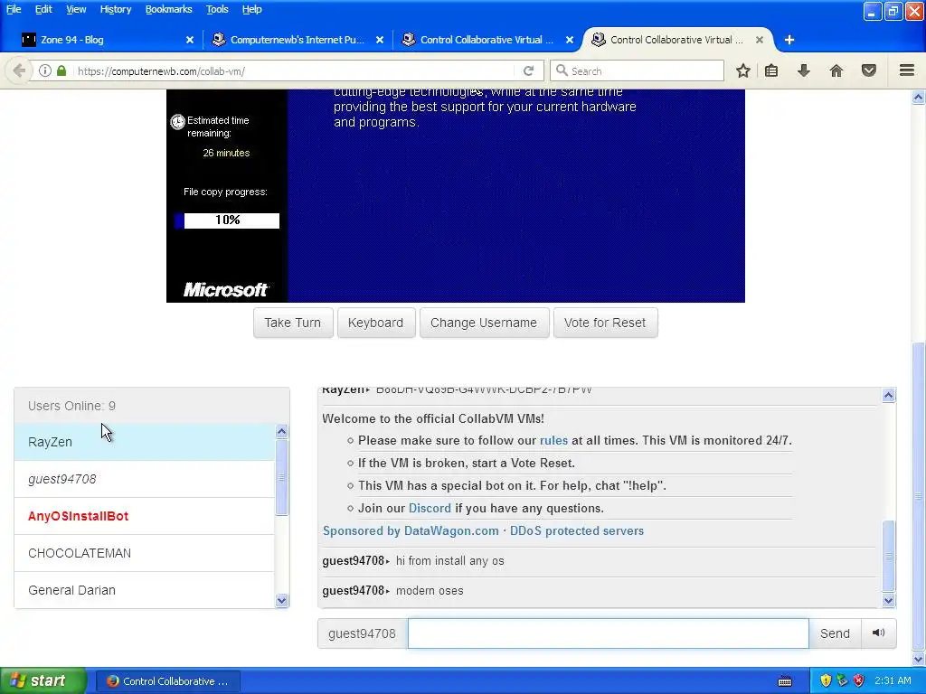Select General Darian in the users list
The height and width of the screenshot is (694, 926).
click(144, 590)
